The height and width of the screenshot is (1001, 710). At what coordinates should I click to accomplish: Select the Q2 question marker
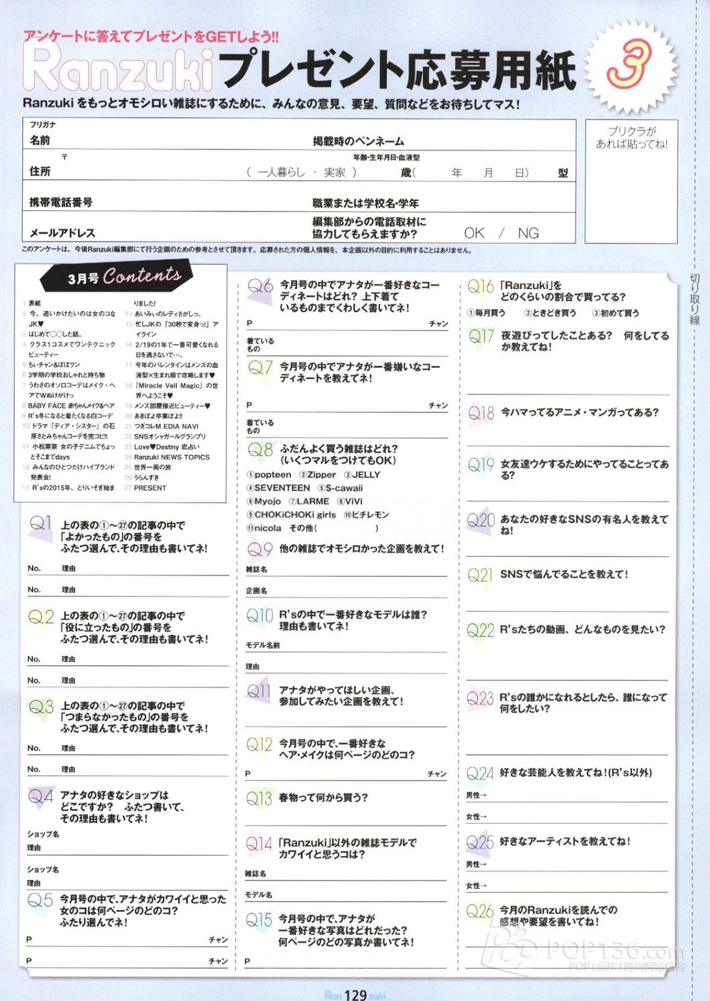(x=41, y=617)
